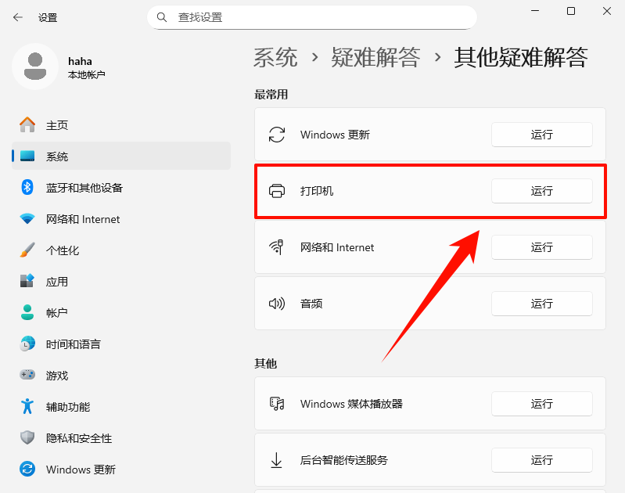This screenshot has width=625, height=493.
Task: Click the haha user avatar
Action: [35, 67]
